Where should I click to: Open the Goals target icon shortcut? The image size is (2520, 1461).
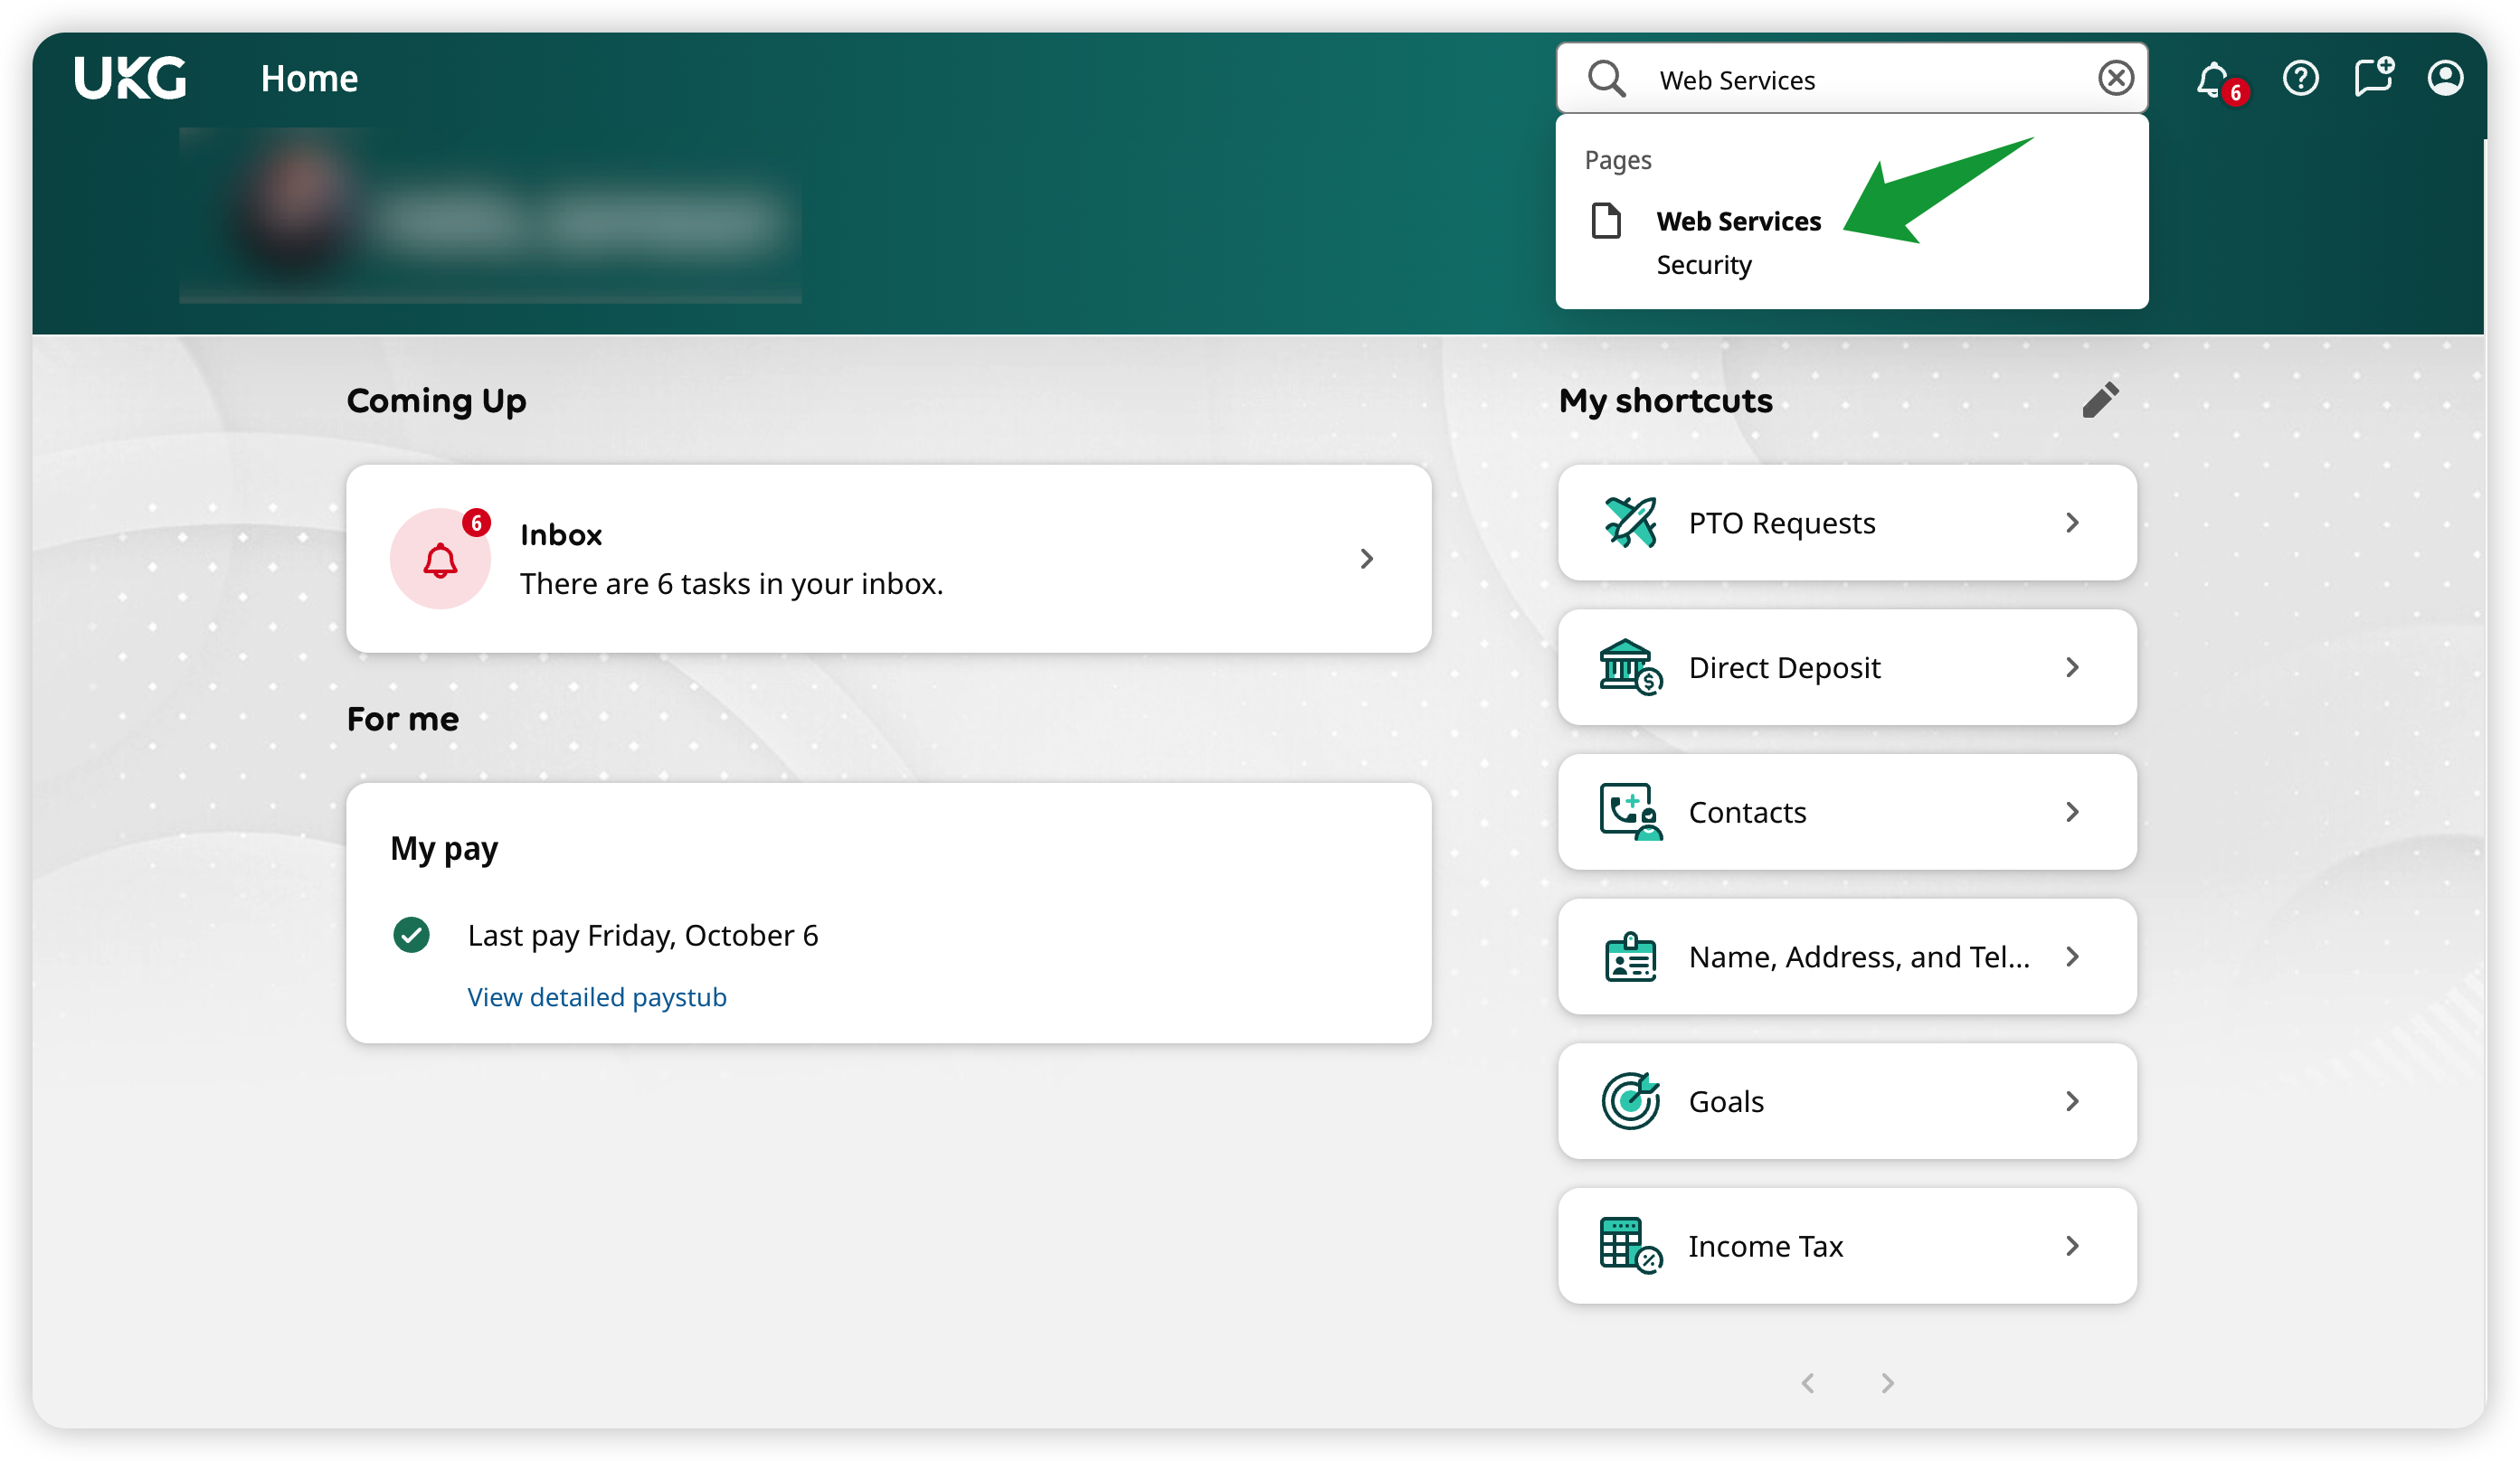pos(1630,1101)
